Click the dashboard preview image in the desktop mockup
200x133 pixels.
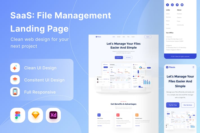pos(123,78)
